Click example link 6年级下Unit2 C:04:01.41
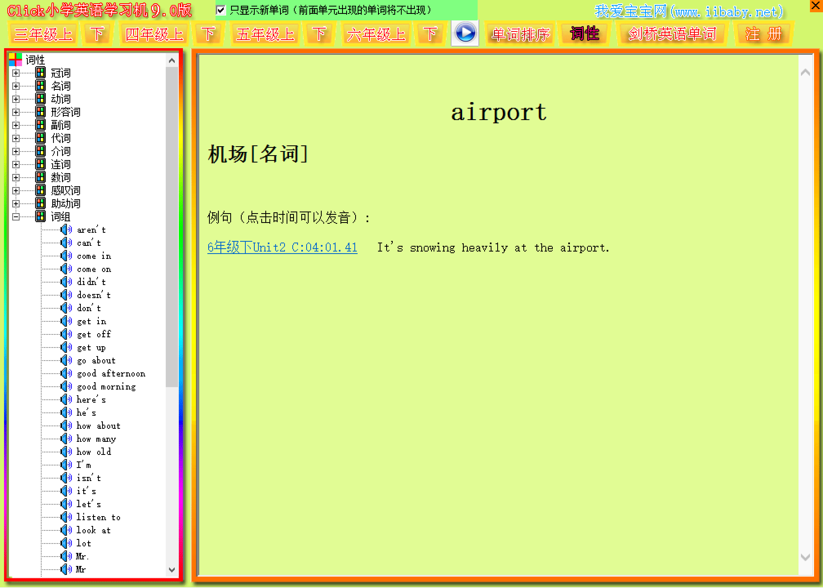Image resolution: width=823 pixels, height=588 pixels. click(x=282, y=247)
